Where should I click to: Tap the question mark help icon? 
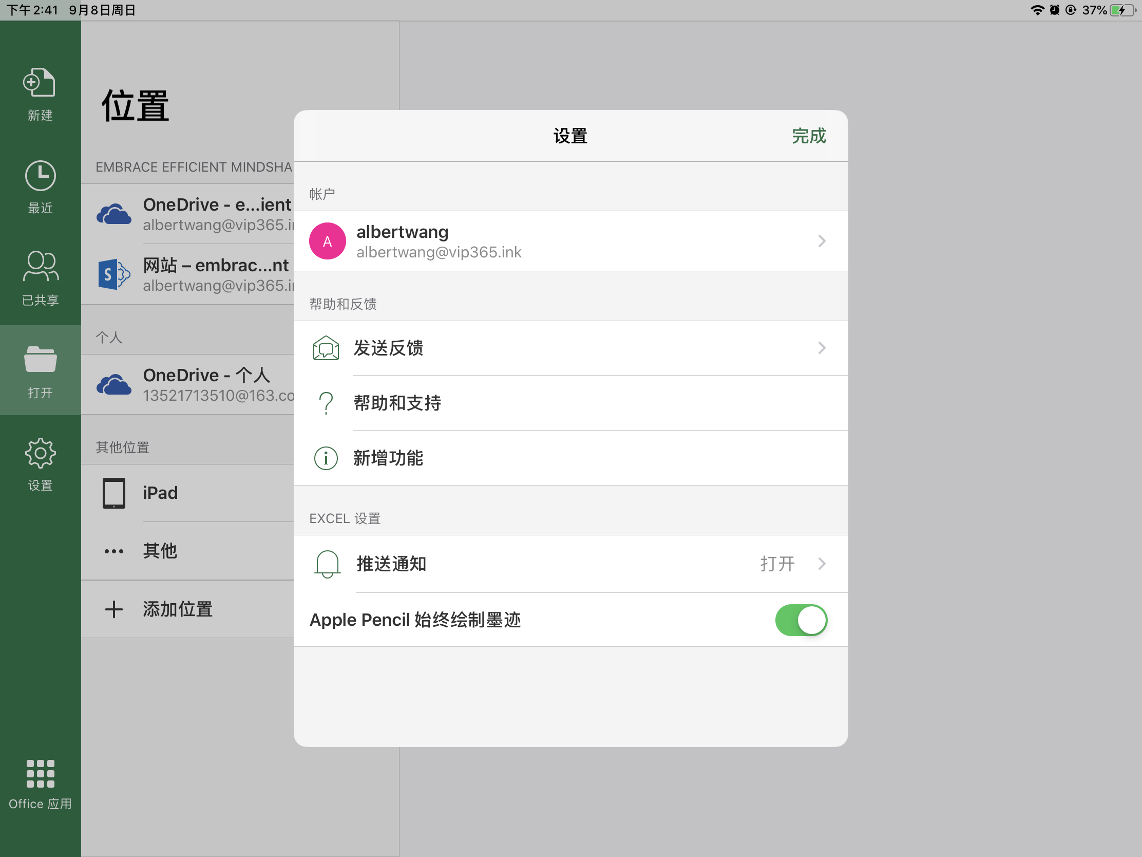tap(326, 403)
